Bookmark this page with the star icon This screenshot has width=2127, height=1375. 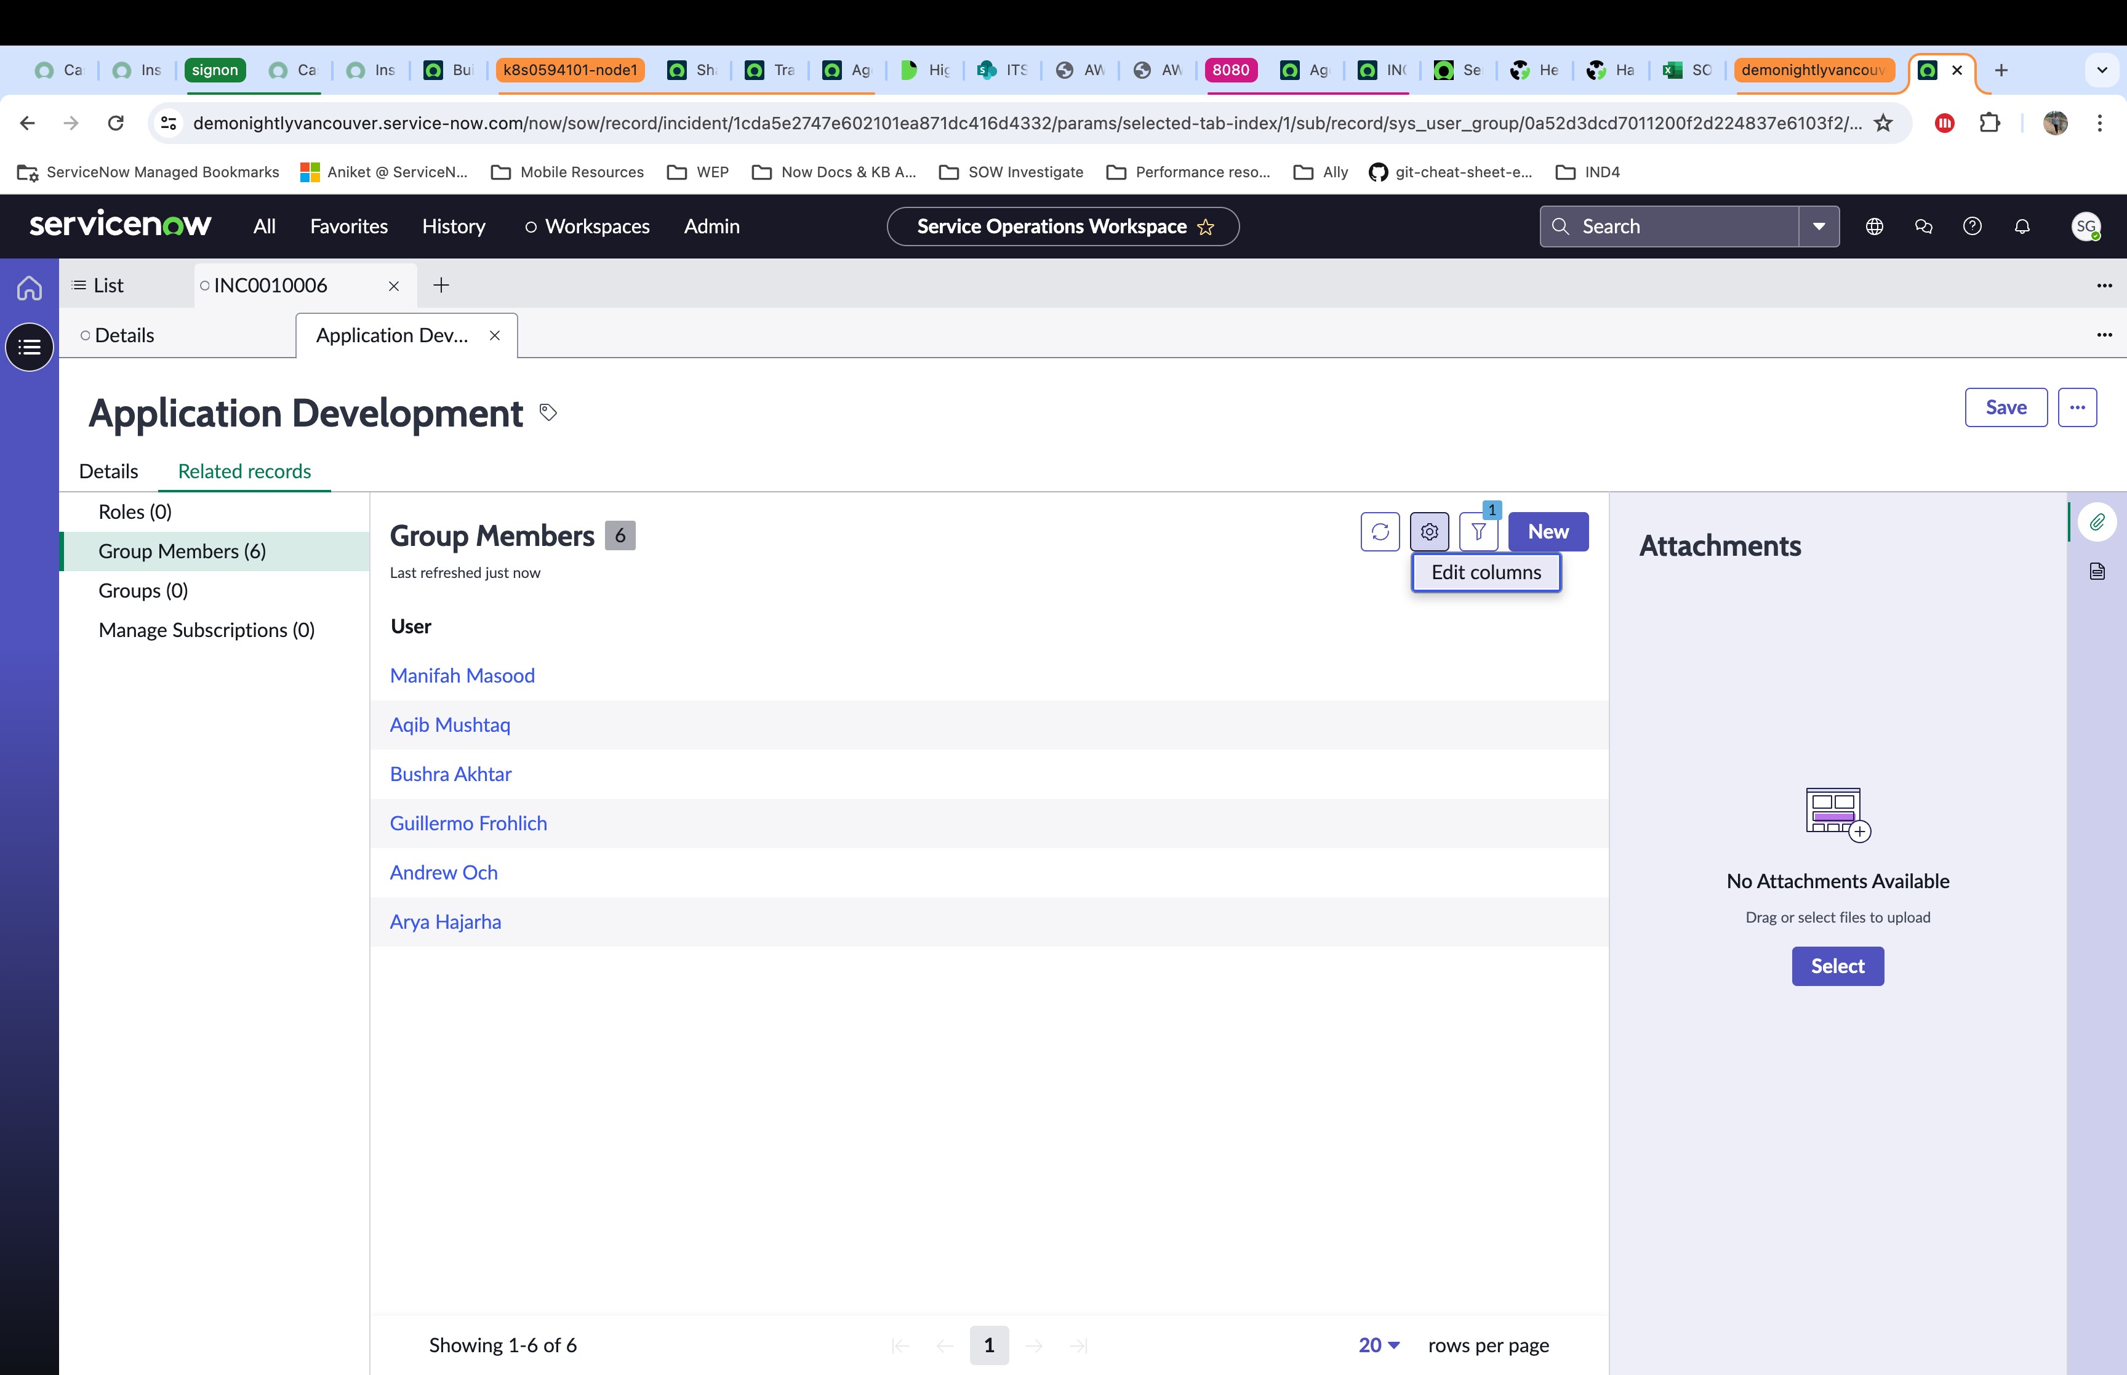point(1883,123)
